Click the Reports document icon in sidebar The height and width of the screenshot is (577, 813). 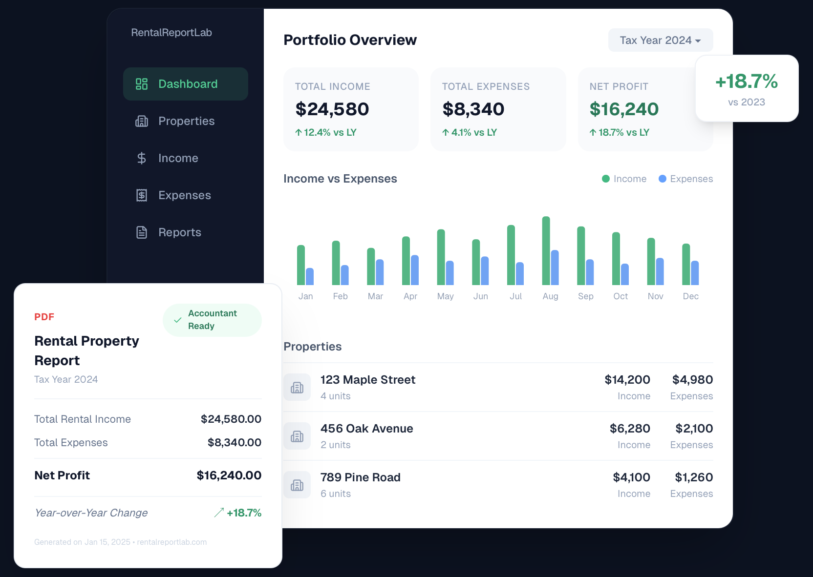click(x=142, y=232)
